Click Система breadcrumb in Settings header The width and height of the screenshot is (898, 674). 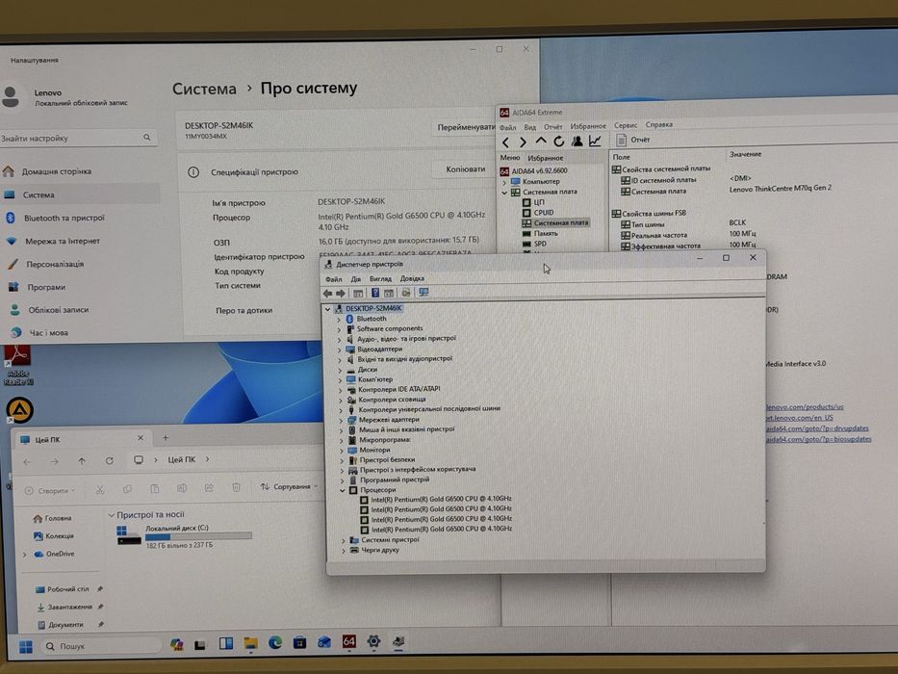[x=204, y=90]
